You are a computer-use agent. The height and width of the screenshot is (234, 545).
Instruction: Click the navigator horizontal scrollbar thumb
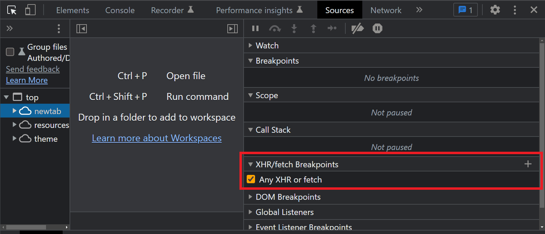26,227
